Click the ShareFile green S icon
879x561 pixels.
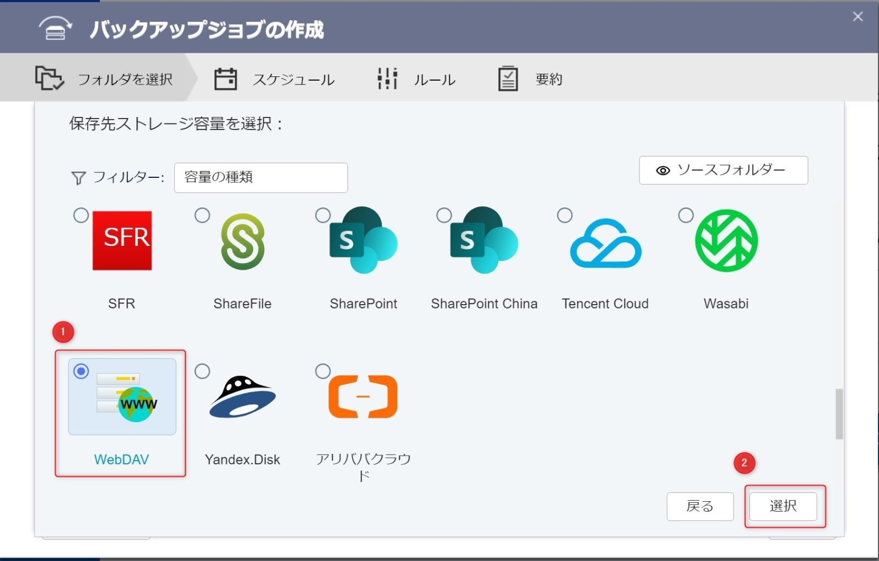[242, 242]
